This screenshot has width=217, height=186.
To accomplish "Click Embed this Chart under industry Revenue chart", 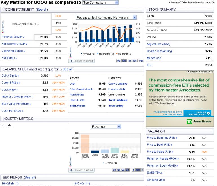I will (x=84, y=170).
